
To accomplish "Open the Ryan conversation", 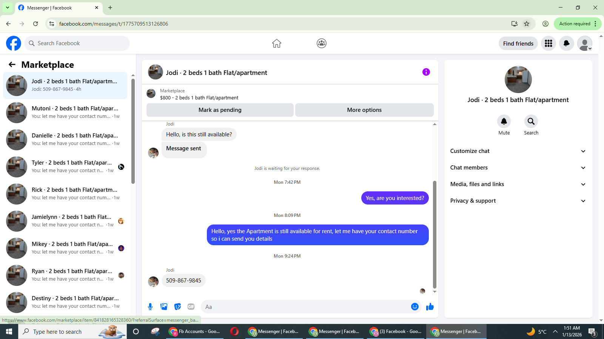I will [65, 275].
